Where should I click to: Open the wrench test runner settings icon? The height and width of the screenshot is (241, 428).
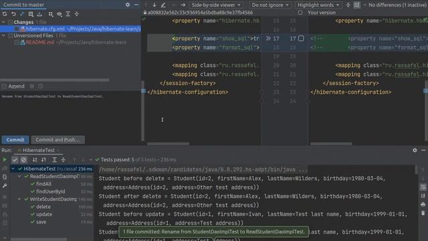[5, 186]
